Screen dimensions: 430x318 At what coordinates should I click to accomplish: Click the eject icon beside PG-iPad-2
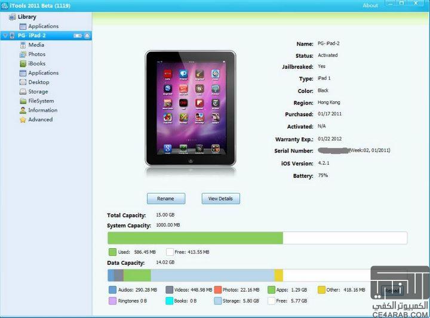[x=87, y=36]
